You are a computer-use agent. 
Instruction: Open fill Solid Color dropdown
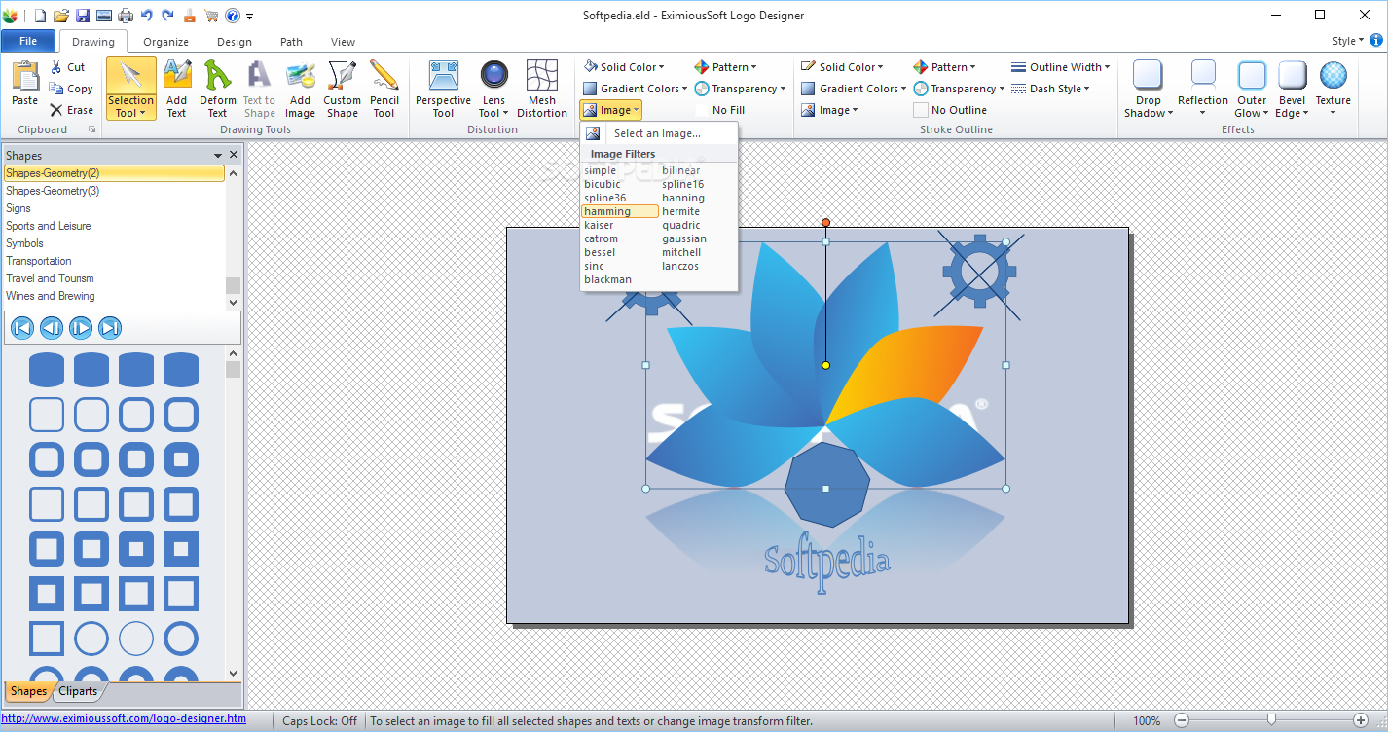click(624, 67)
